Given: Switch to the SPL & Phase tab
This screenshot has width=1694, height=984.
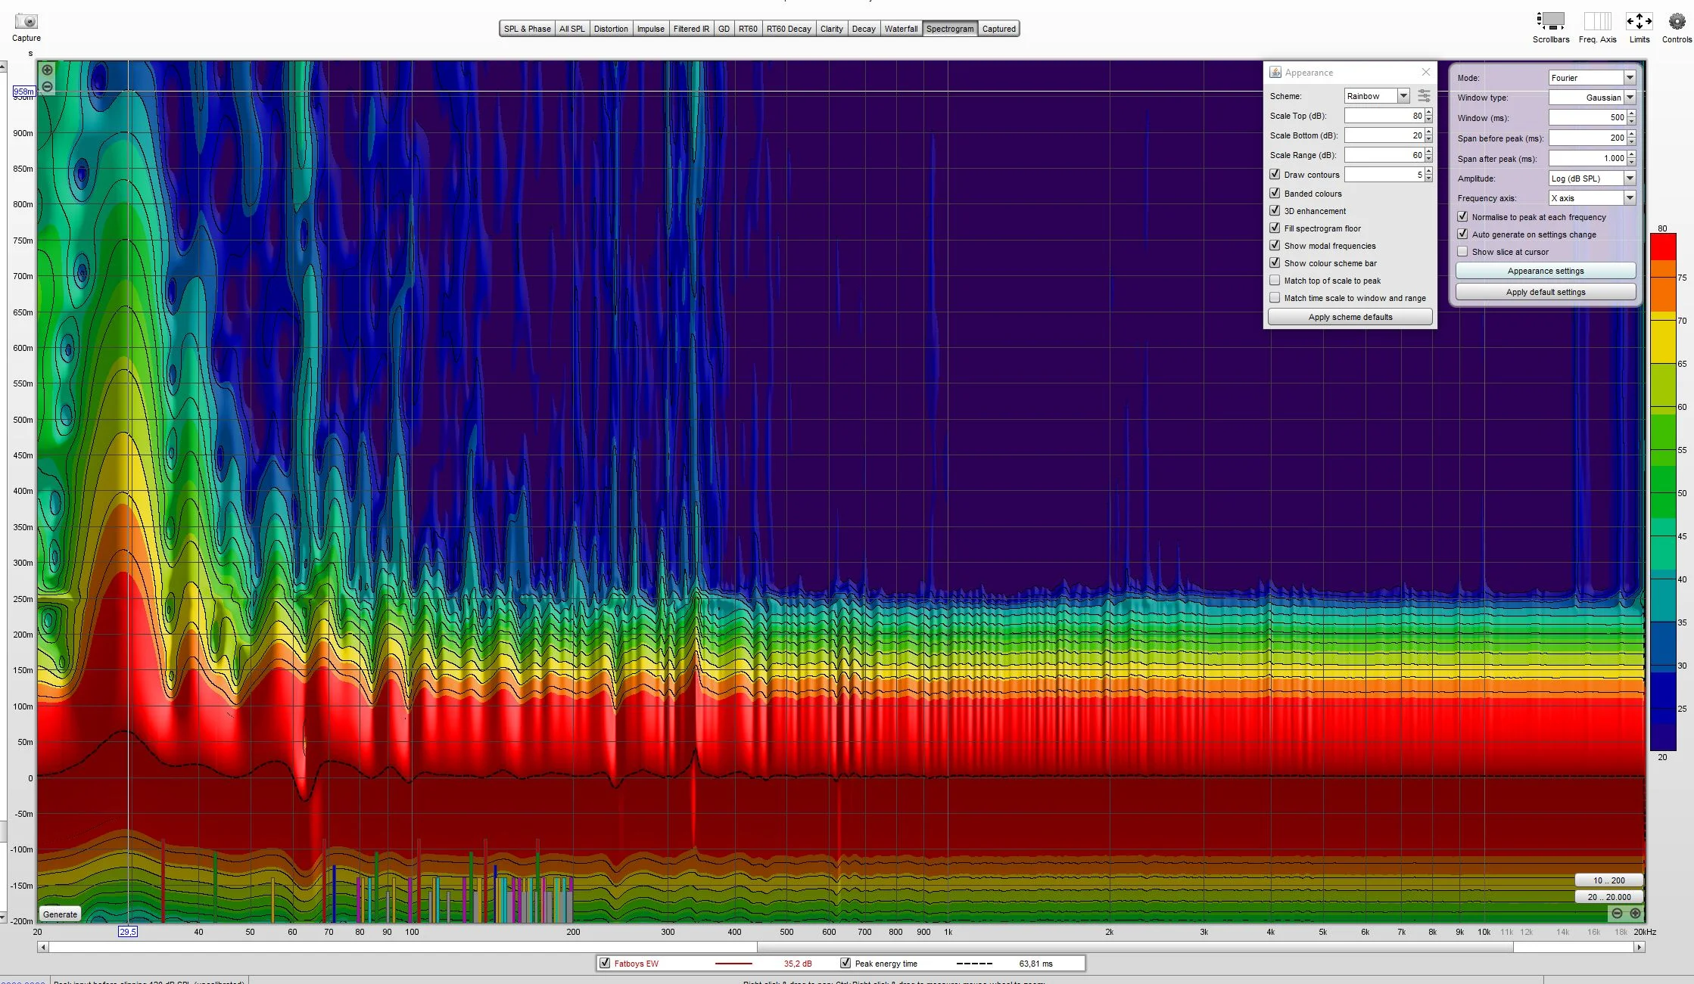Looking at the screenshot, I should [x=527, y=29].
